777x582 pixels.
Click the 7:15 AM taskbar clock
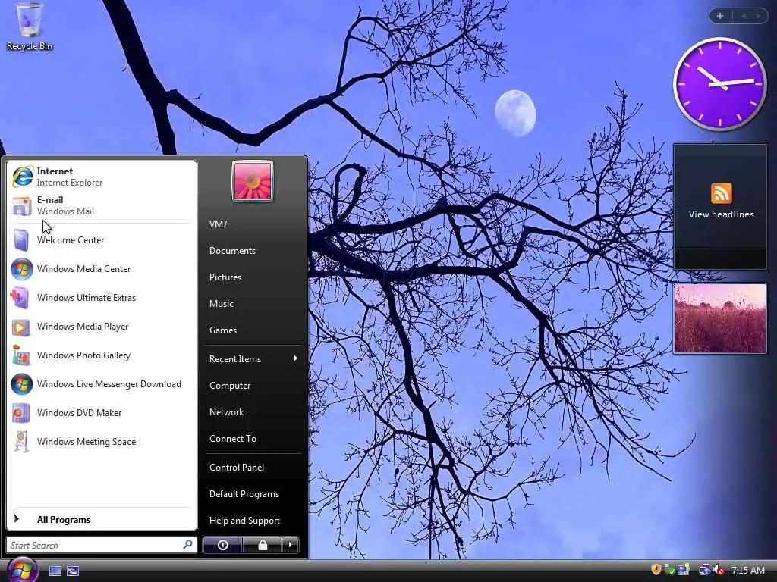[747, 570]
